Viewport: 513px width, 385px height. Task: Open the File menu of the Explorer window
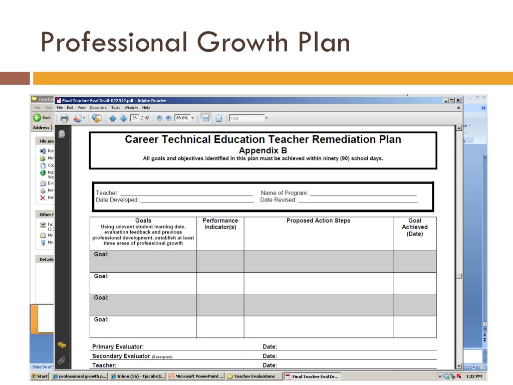pyautogui.click(x=37, y=107)
